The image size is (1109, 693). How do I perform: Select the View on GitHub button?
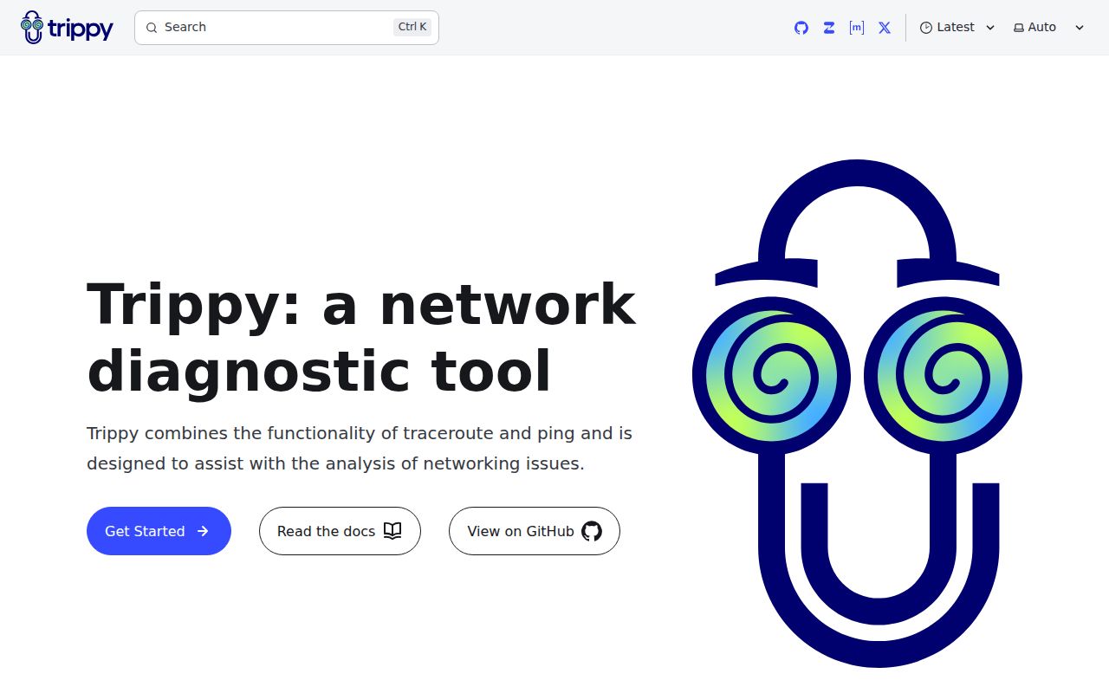point(535,531)
